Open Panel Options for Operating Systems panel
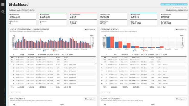 [181, 30]
